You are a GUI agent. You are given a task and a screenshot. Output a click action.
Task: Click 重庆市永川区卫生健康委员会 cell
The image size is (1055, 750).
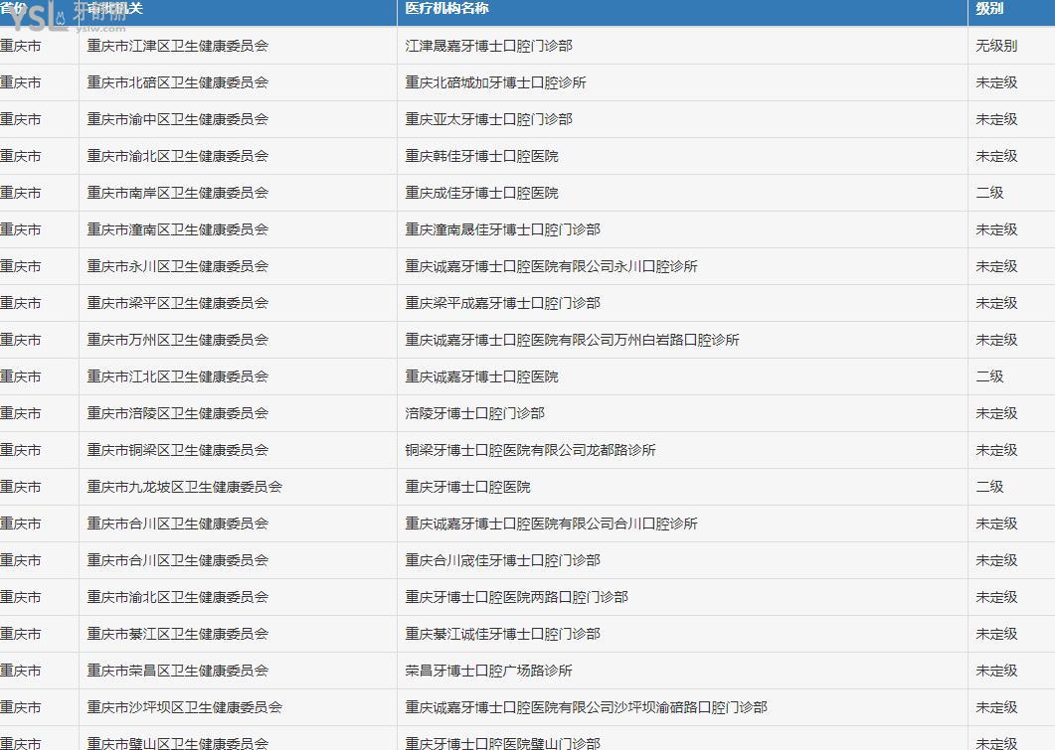pos(178,267)
